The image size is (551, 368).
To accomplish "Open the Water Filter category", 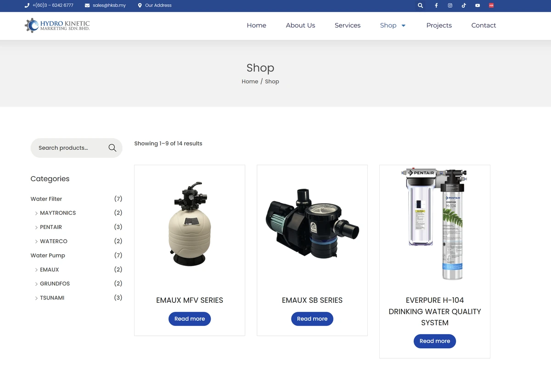I will (x=46, y=199).
